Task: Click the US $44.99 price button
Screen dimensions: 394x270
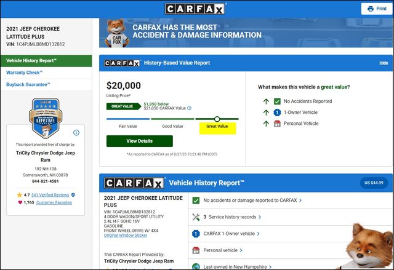Action: point(374,183)
